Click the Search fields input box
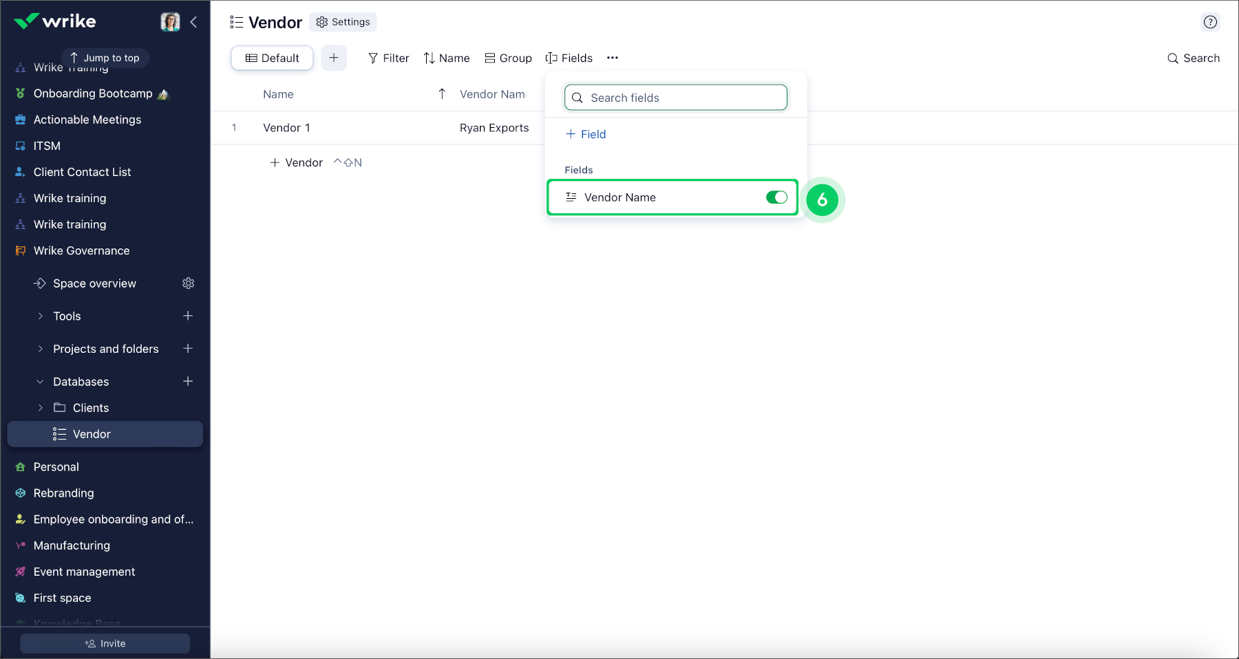1239x659 pixels. click(675, 97)
